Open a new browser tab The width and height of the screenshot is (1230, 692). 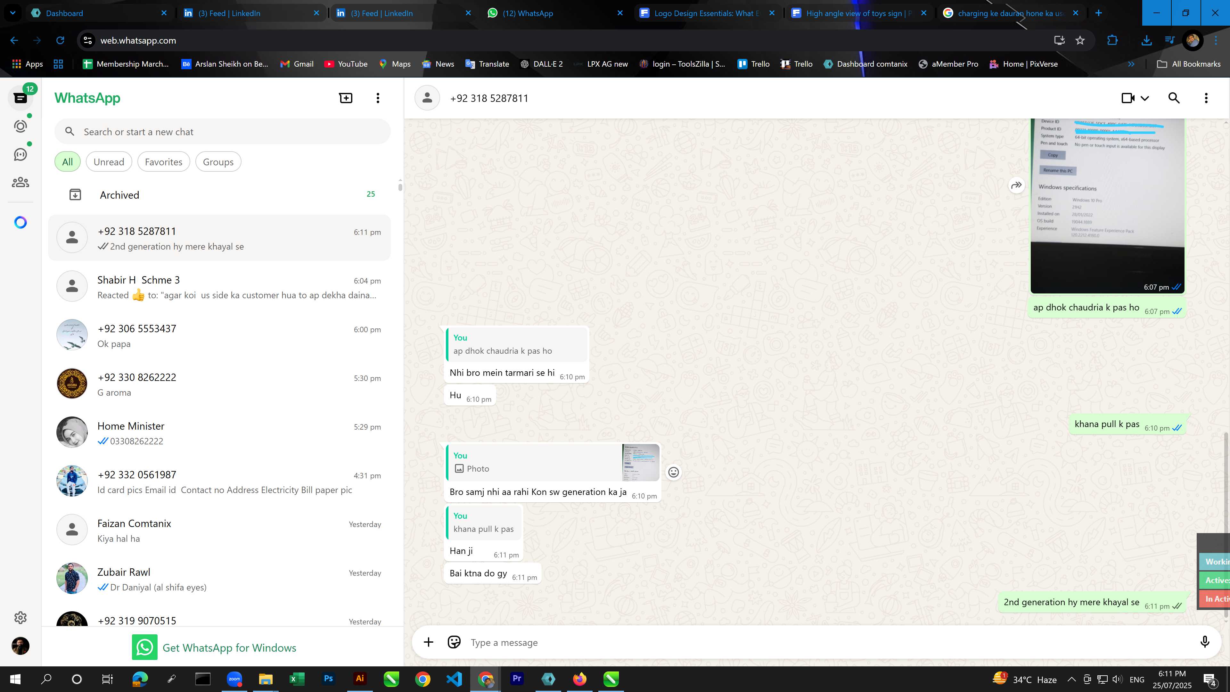(x=1099, y=13)
